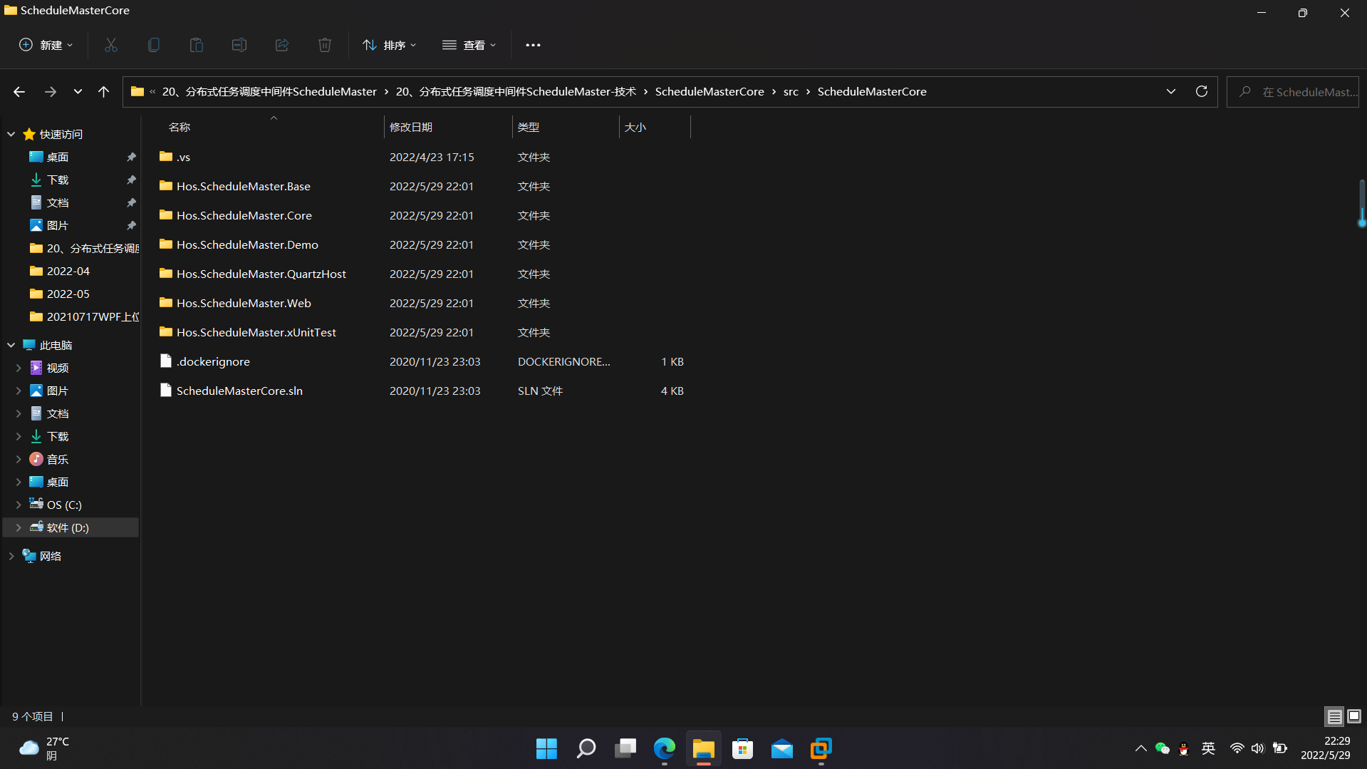Image resolution: width=1367 pixels, height=769 pixels.
Task: Expand the 网络 tree node
Action: coord(11,556)
